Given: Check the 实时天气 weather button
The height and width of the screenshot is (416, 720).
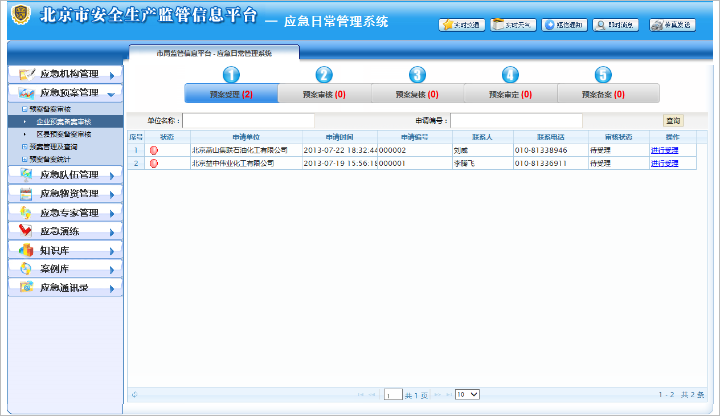Looking at the screenshot, I should click(513, 25).
